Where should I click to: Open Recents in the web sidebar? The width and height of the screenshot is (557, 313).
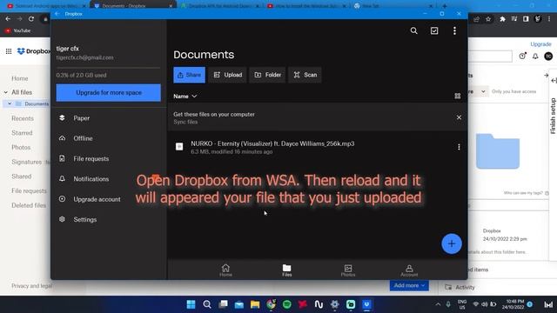23,118
